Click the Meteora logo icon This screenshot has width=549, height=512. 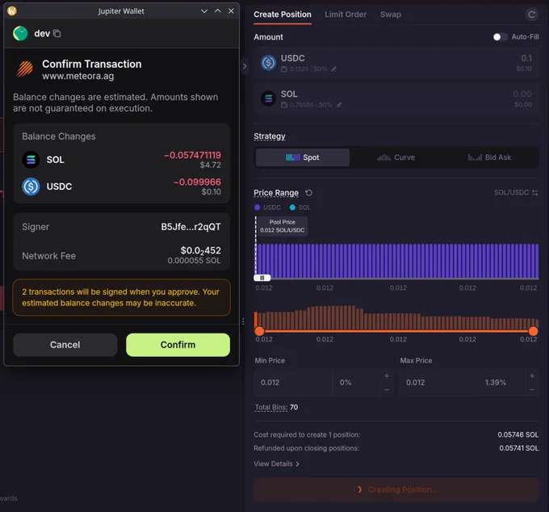pos(25,69)
